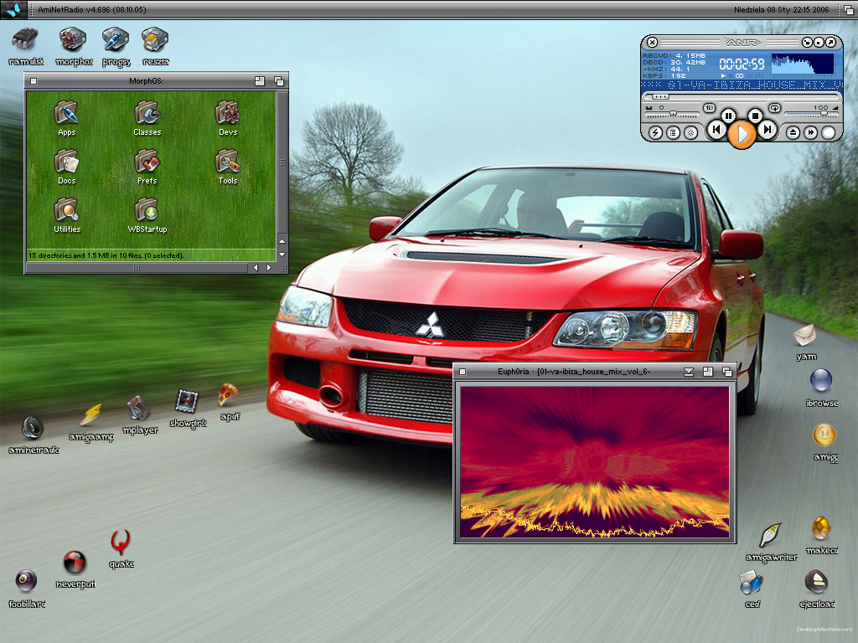This screenshot has height=643, width=858.
Task: Click the down-arrow gadget in Euph0ria title bar
Action: click(x=689, y=372)
